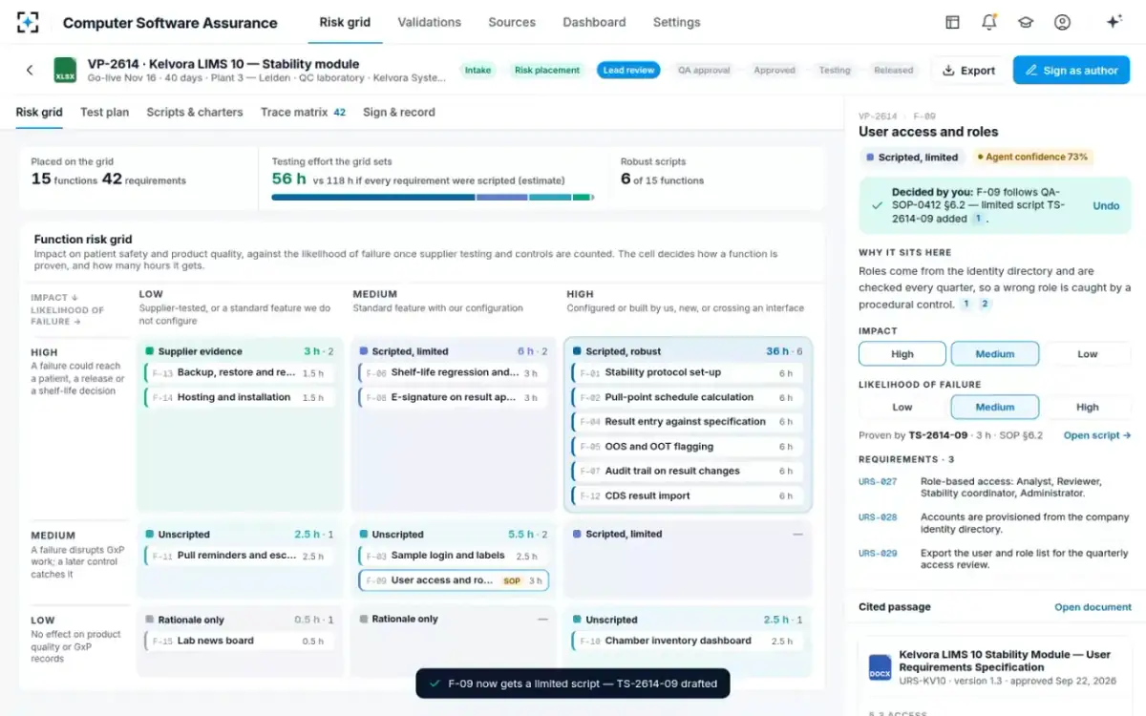Launch the AI sparkle assistant icon
Image resolution: width=1146 pixels, height=716 pixels.
click(x=1114, y=22)
